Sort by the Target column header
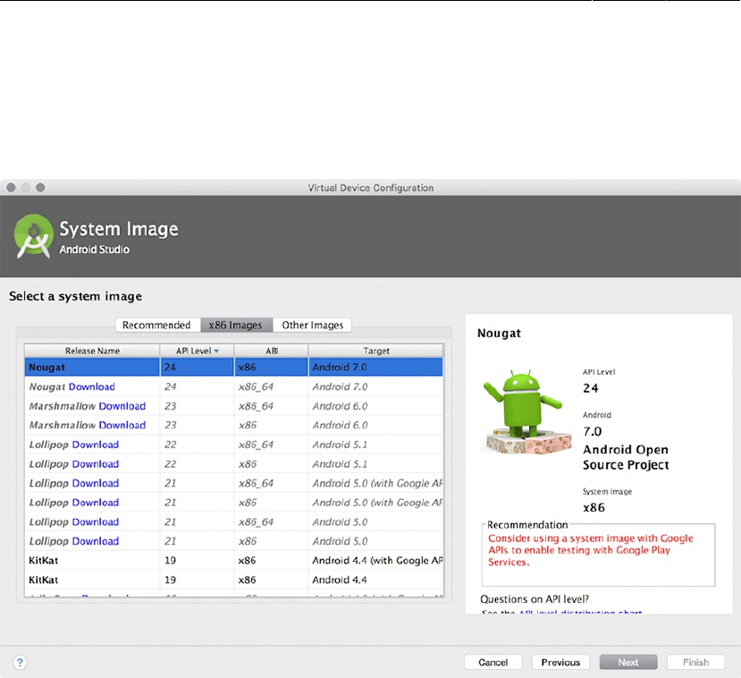 pos(376,351)
